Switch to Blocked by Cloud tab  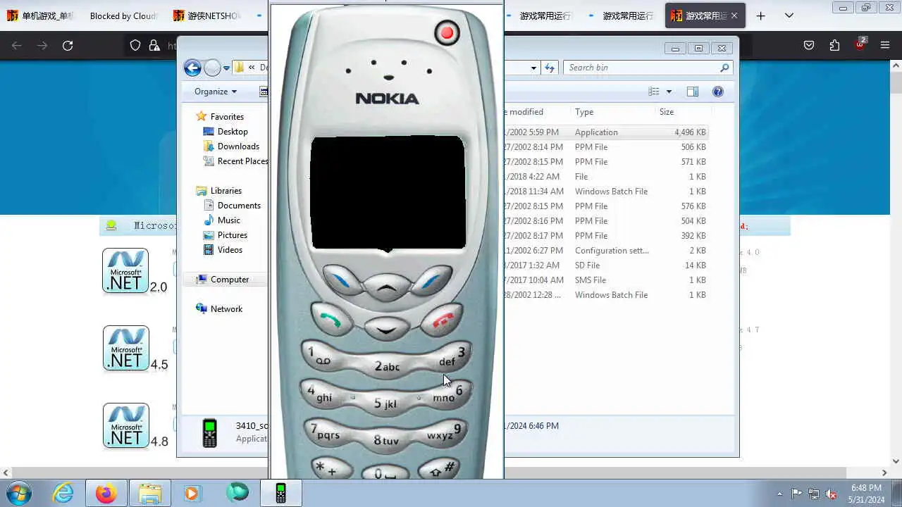coord(123,15)
